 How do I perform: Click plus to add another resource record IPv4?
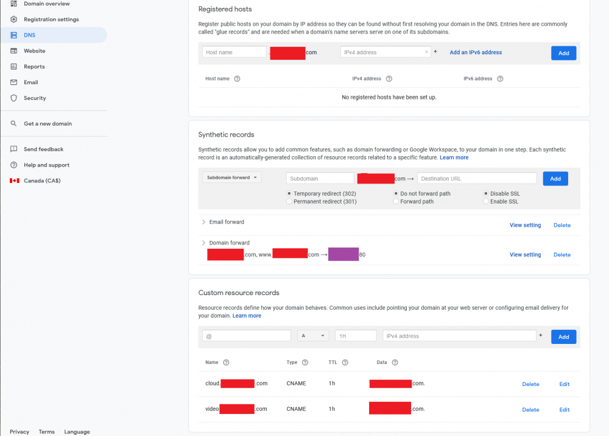point(540,335)
